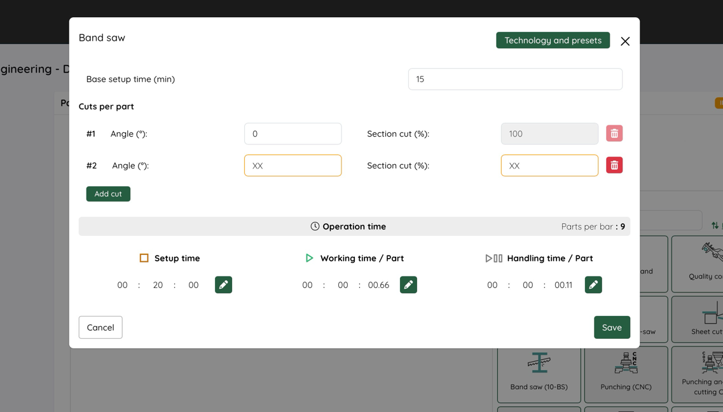Viewport: 723px width, 412px height.
Task: Click Handling time seconds value 00.11
Action: click(x=563, y=285)
